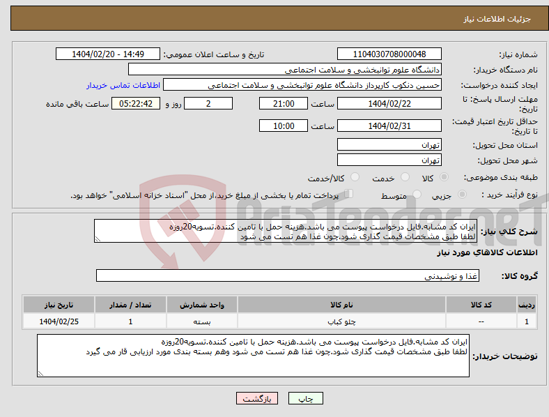Viewport: 549px width, 417px height.
Task: Click the ساعت باقی مانده label
Action: pos(77,104)
